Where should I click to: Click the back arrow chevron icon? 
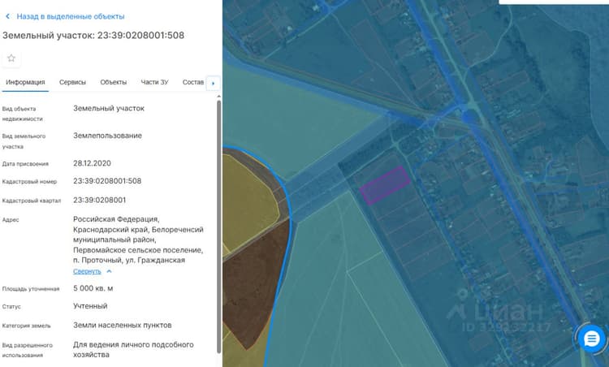coord(8,16)
